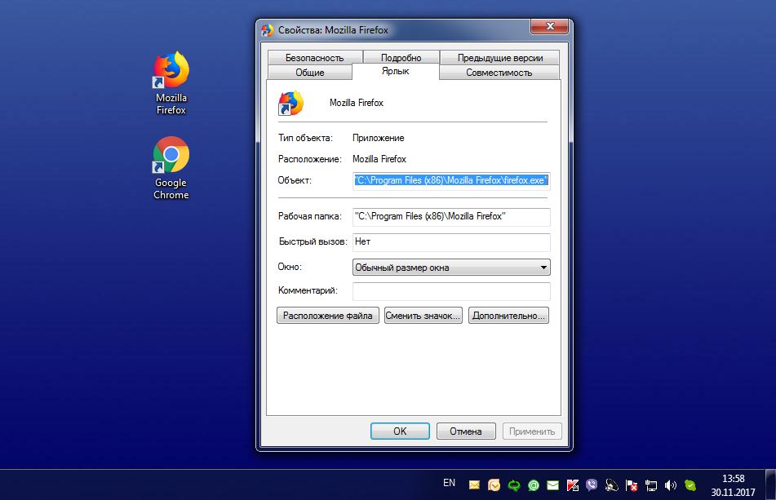Switch to the Безопасность tab

tap(315, 57)
